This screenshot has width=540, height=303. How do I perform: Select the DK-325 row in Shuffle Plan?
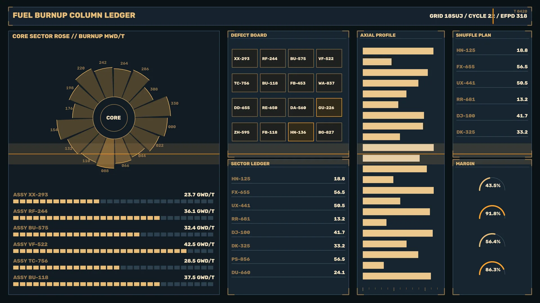[x=492, y=132]
